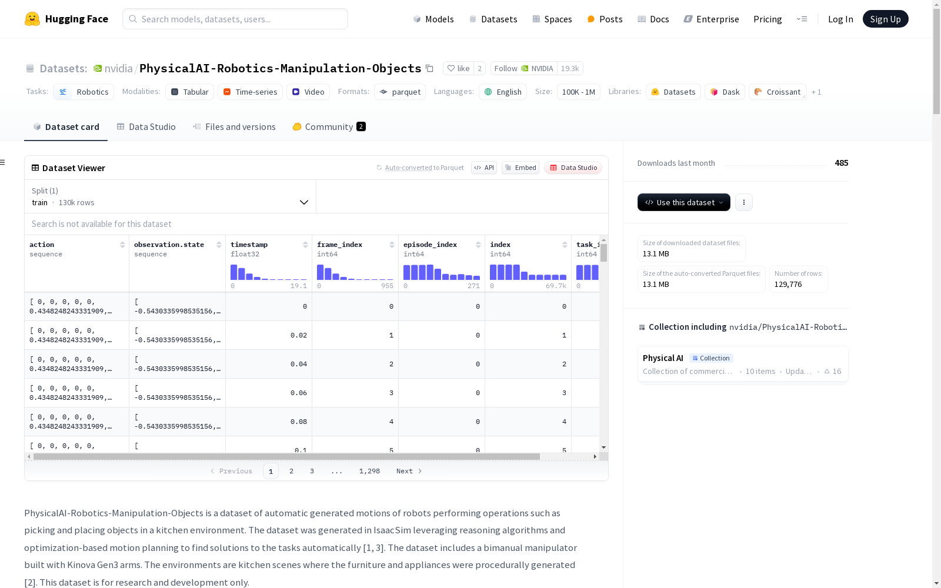Select the Datasets library tag
Screen dimensions: 941x588
click(673, 92)
